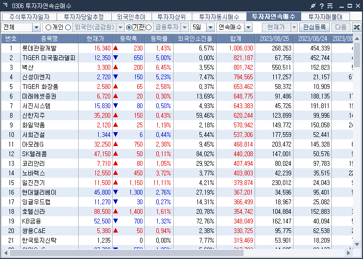Select 서진시스템 stock name
The width and height of the screenshot is (363, 259).
point(36,106)
